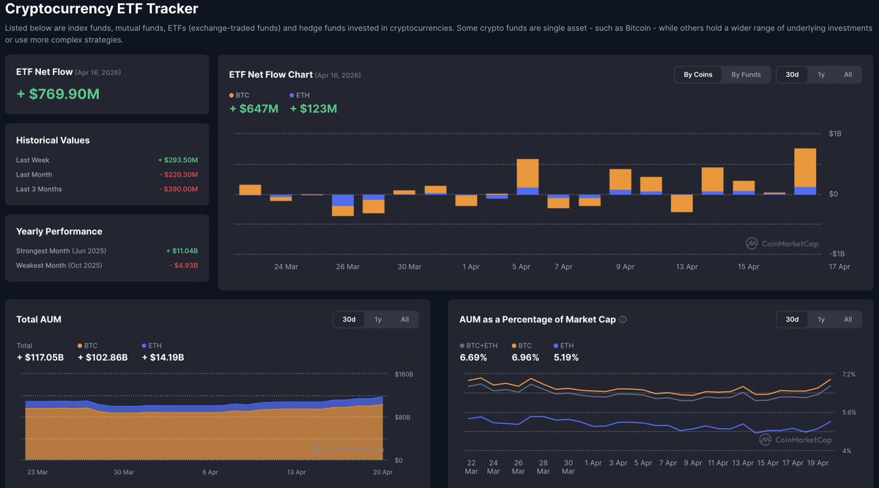This screenshot has width=879, height=488.
Task: Click orange BTC legend dot in Total AUM
Action: [x=80, y=345]
